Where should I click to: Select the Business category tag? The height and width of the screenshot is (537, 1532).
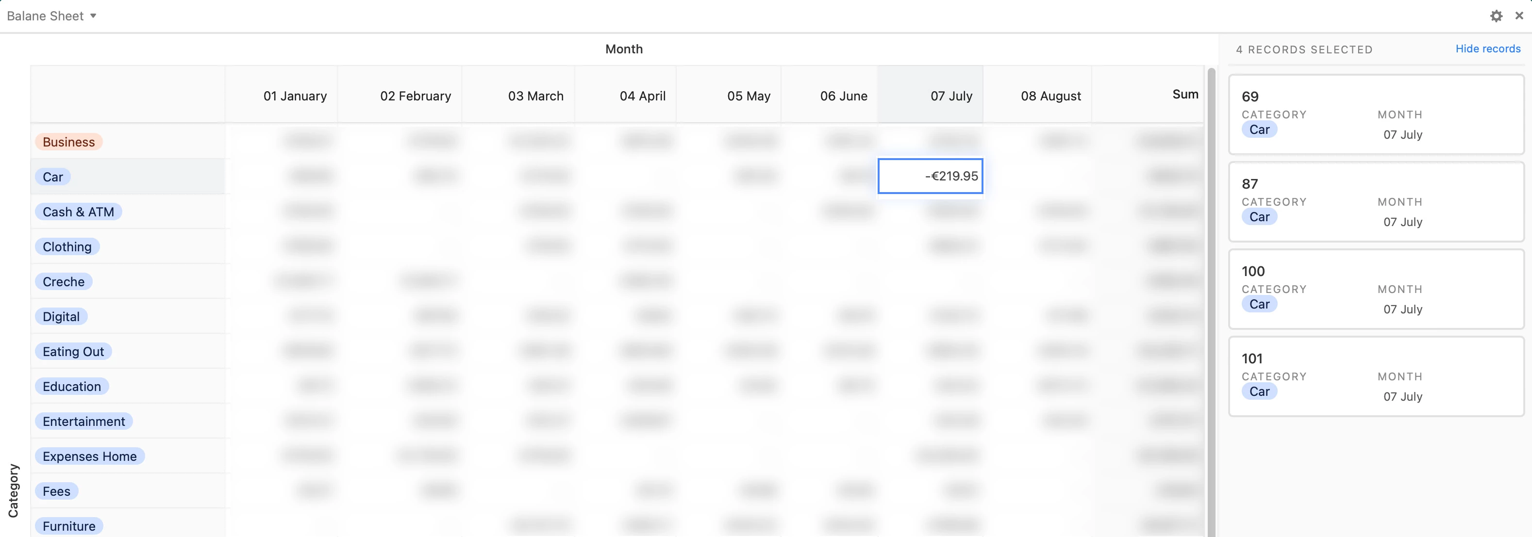[68, 142]
